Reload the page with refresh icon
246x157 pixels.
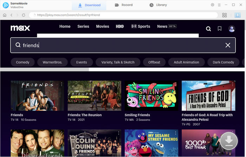[24, 15]
